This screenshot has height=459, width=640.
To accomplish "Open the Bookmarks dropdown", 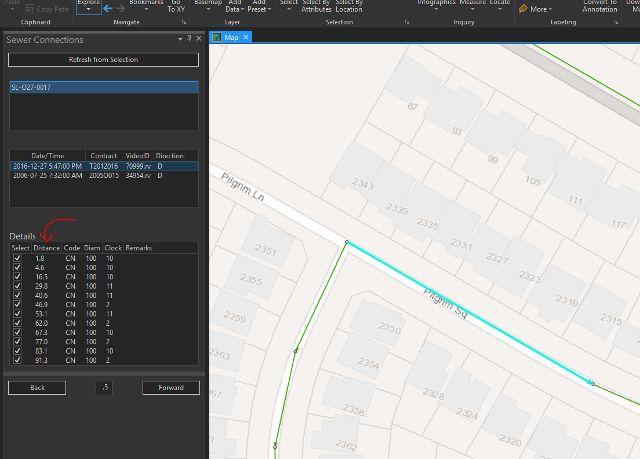I will 146,9.
